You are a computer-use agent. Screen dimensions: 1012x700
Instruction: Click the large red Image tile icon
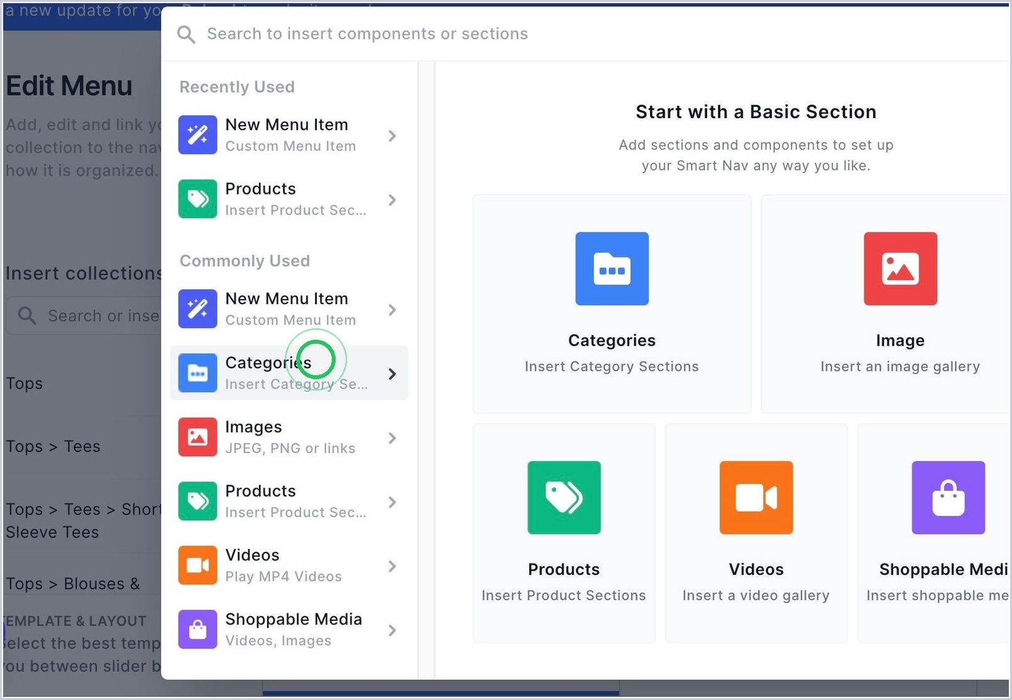(900, 269)
